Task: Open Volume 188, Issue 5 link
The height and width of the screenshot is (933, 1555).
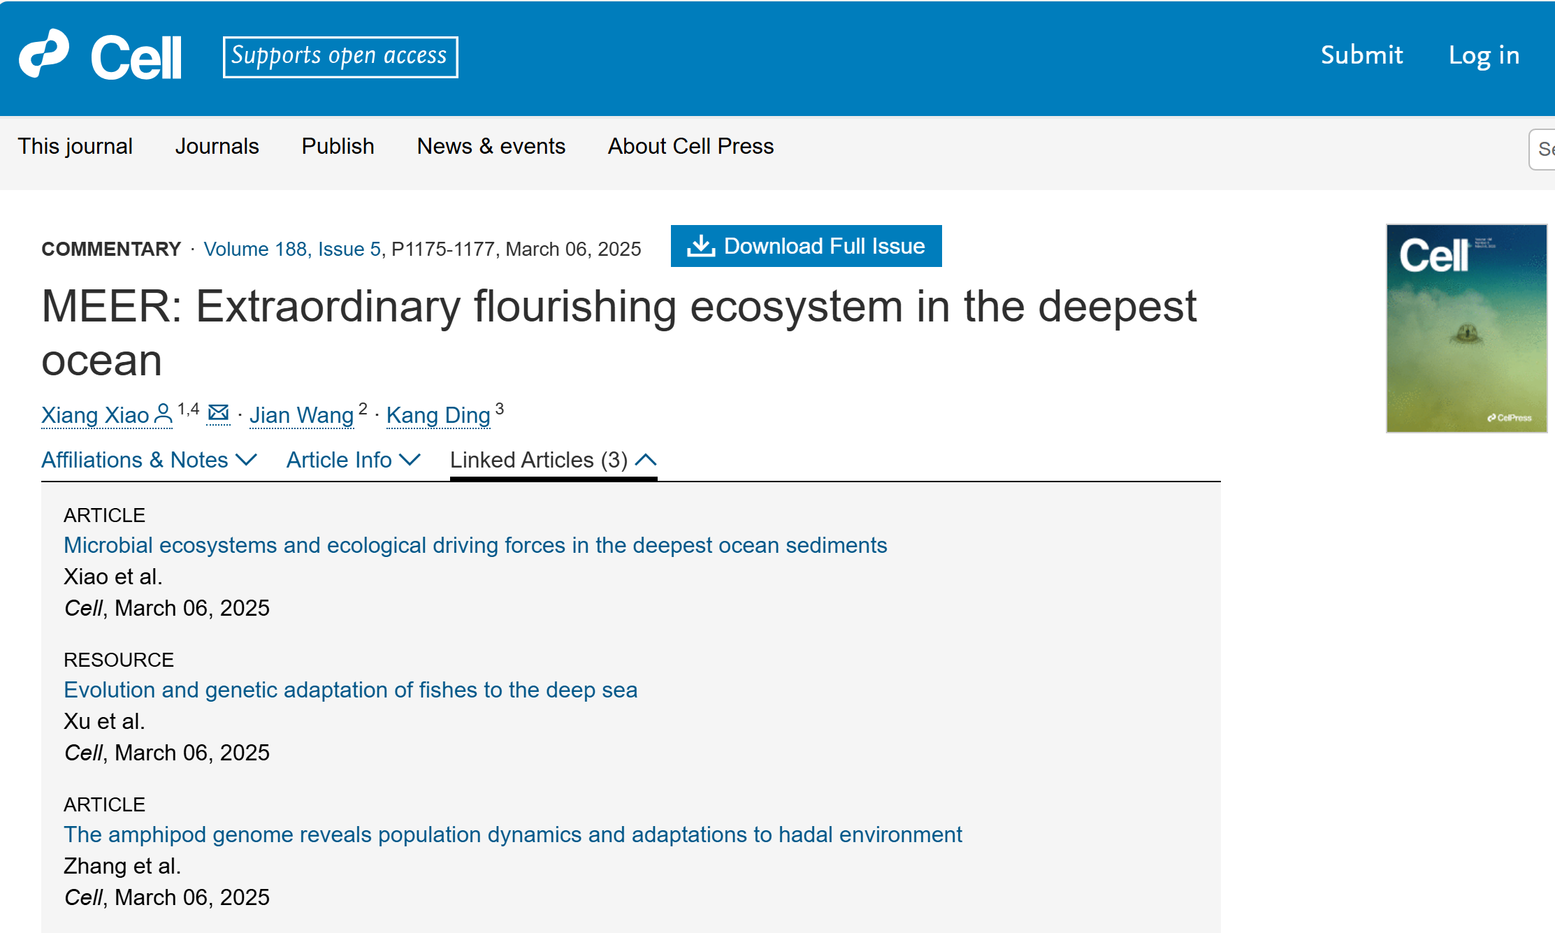Action: pyautogui.click(x=292, y=249)
